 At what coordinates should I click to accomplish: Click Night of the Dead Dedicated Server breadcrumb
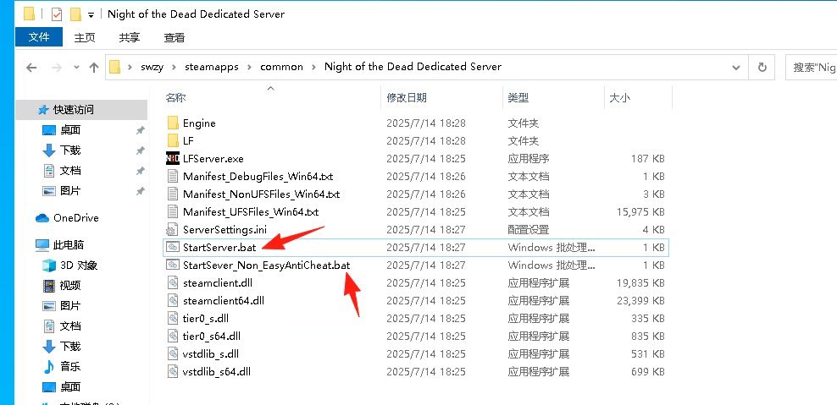point(413,67)
